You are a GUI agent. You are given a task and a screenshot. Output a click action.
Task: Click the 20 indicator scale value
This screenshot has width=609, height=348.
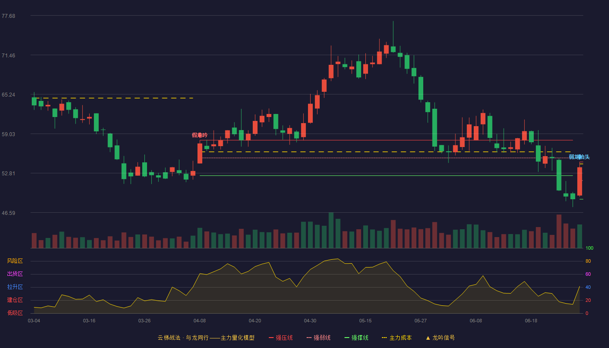(588, 300)
